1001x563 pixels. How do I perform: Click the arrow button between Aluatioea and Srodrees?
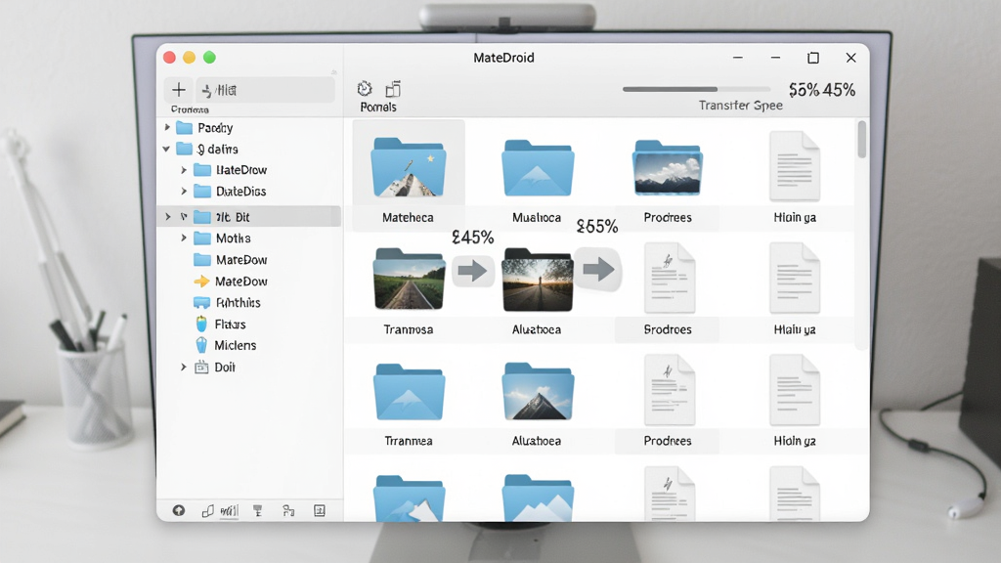click(598, 270)
